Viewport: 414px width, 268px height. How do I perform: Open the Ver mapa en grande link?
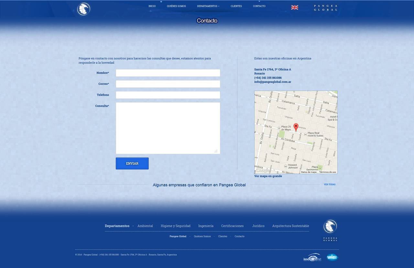(x=268, y=176)
